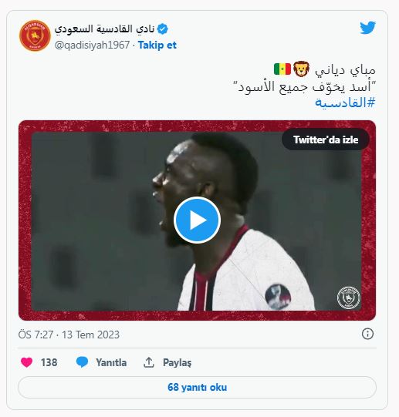Click the blue reply speech bubble icon

82,362
